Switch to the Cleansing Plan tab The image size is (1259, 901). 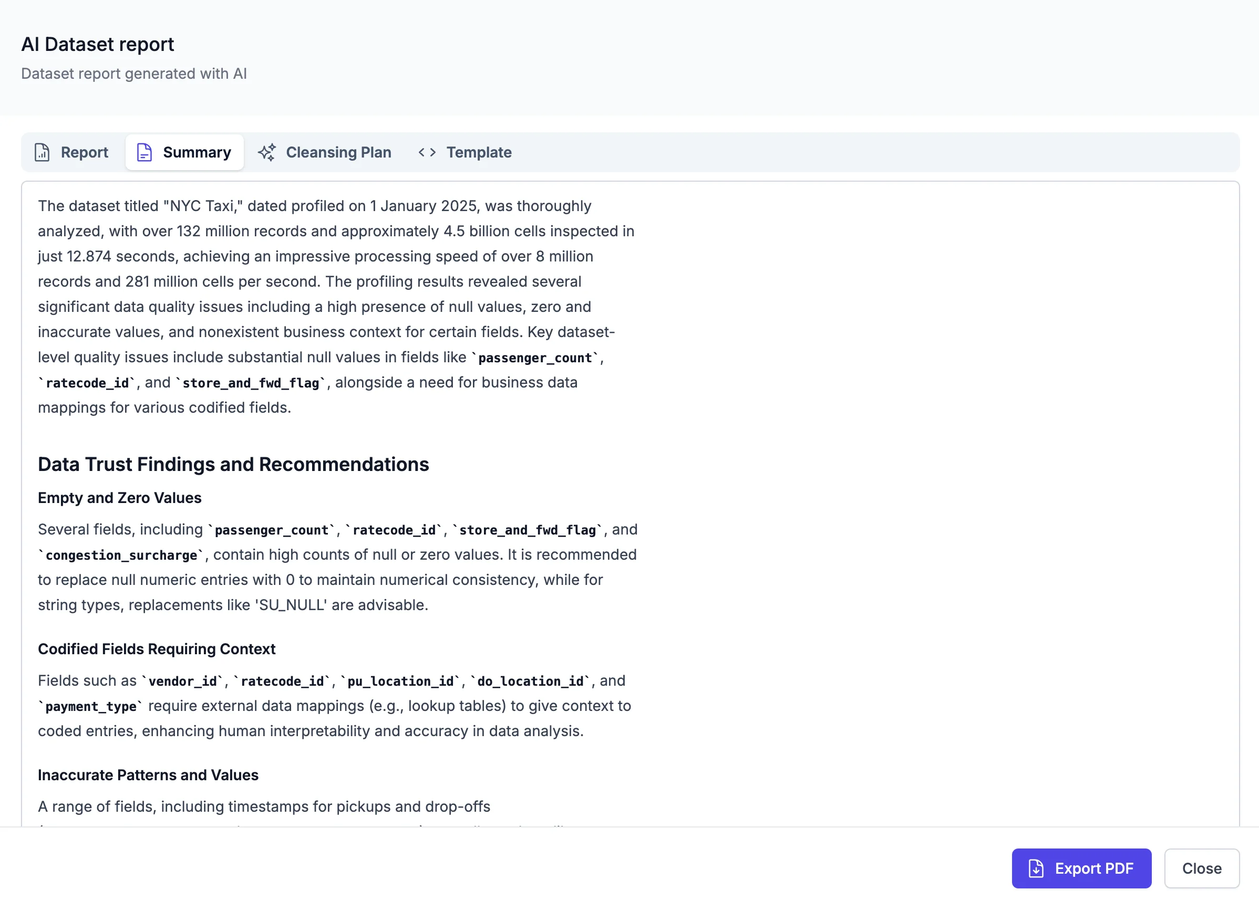point(338,152)
